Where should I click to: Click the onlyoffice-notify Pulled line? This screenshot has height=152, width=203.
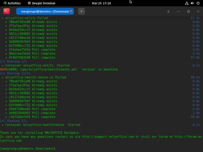click(x=27, y=18)
